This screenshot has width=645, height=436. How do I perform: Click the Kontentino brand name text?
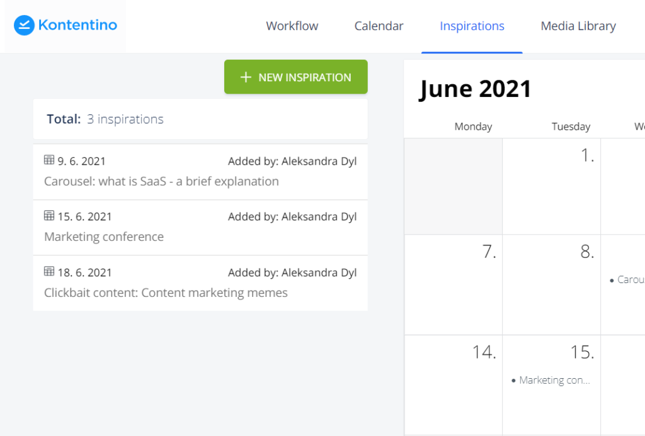pos(77,25)
